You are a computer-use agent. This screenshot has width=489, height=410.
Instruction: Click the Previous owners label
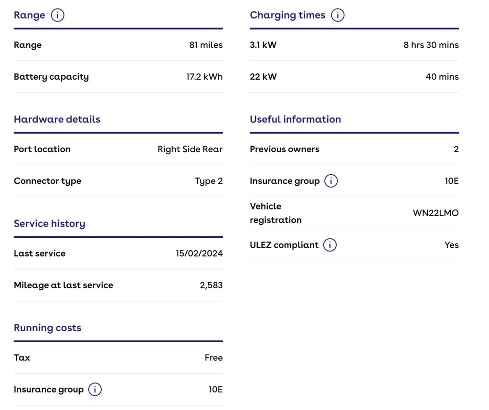pyautogui.click(x=284, y=149)
